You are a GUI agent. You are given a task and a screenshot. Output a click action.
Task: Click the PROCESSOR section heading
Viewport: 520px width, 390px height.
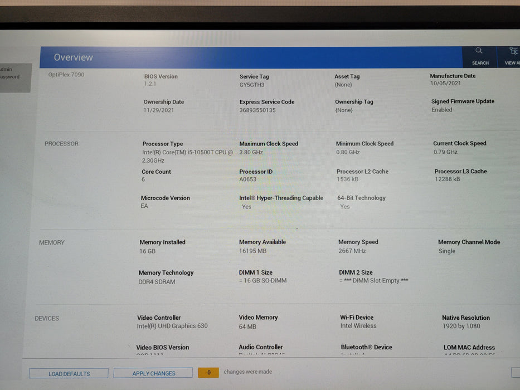(x=61, y=144)
